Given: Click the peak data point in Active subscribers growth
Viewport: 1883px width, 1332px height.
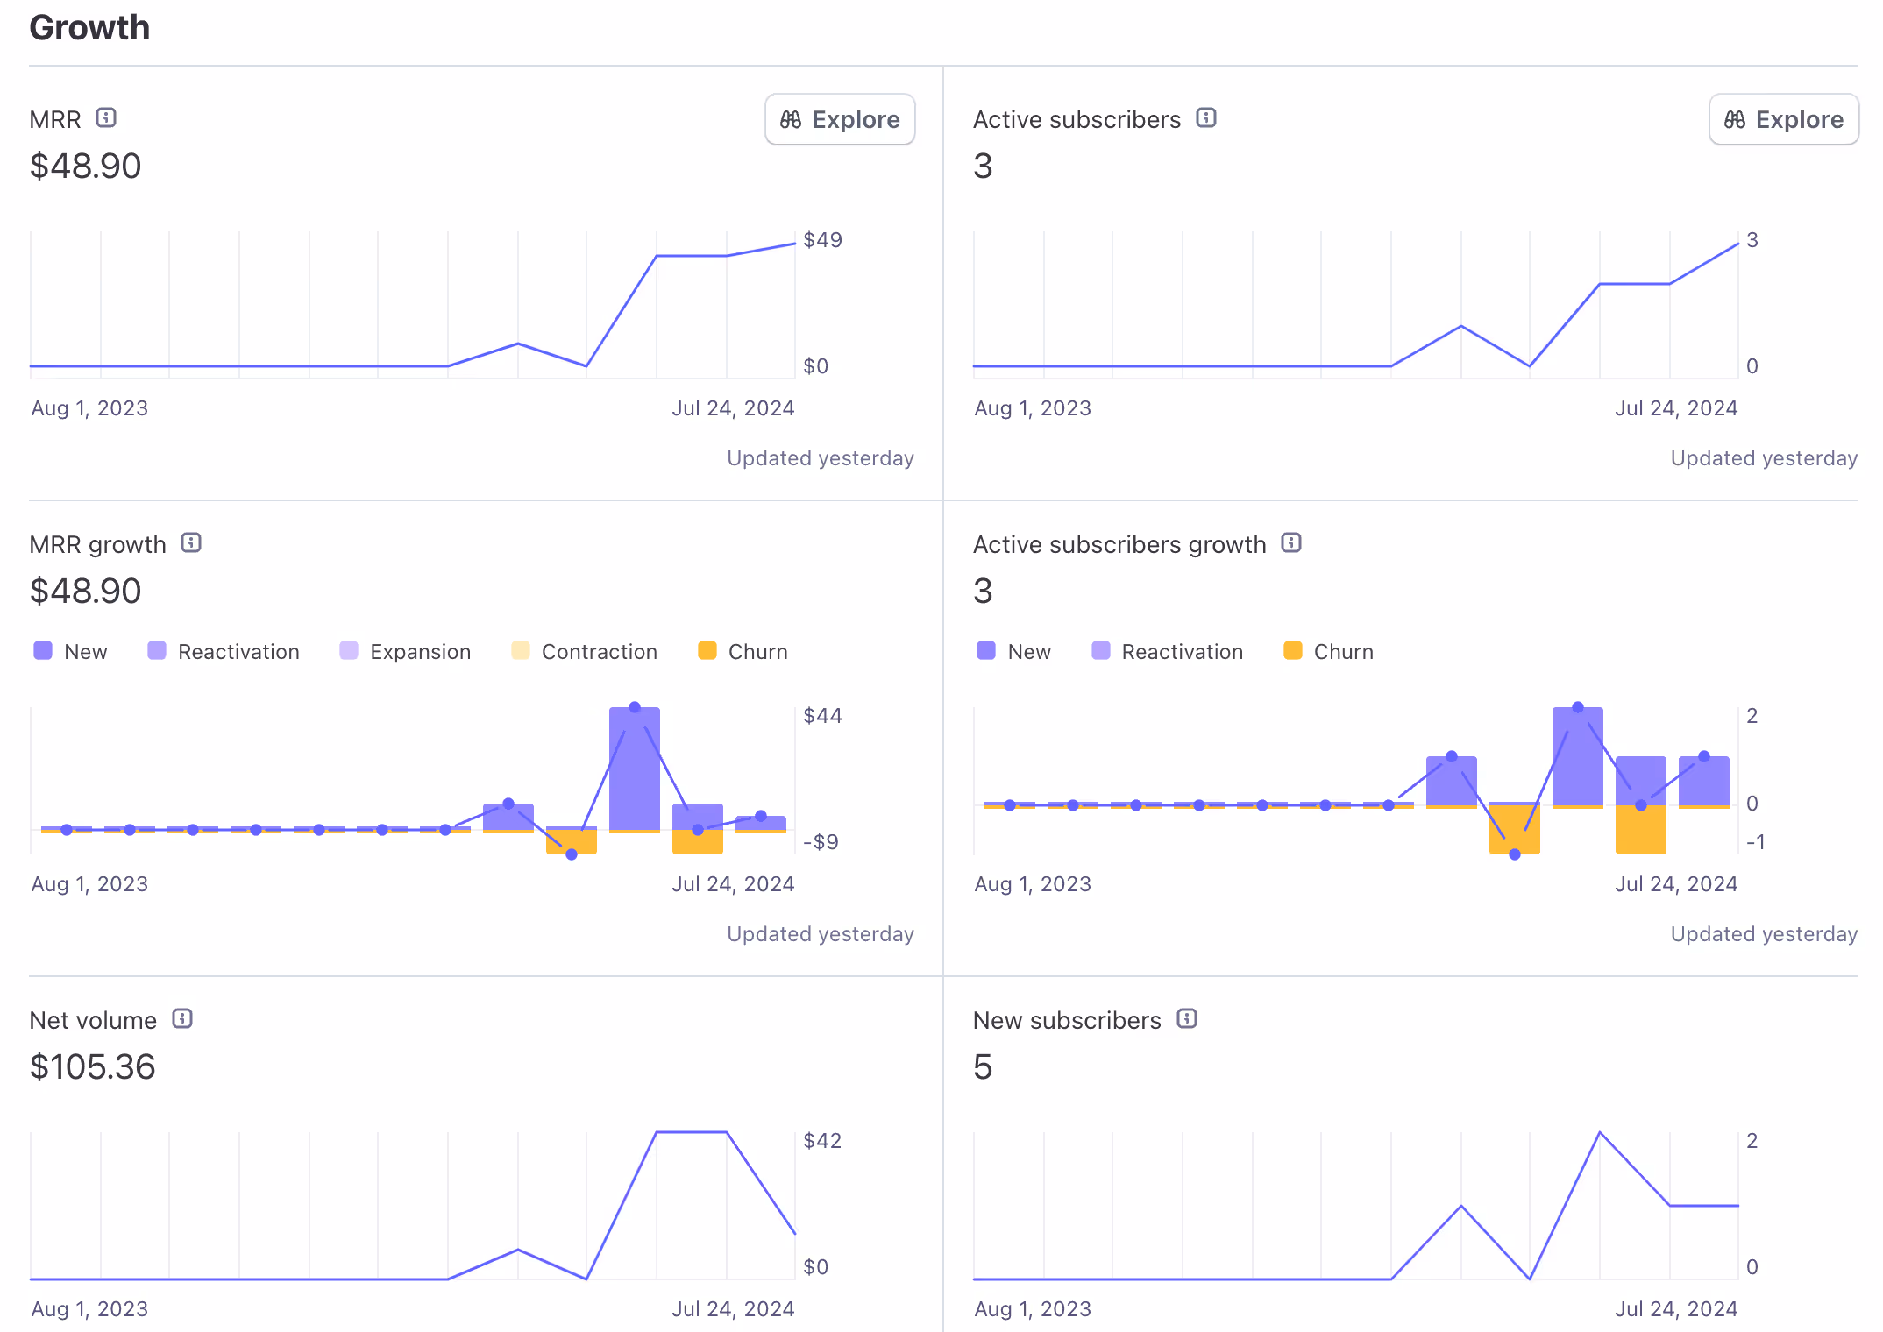Looking at the screenshot, I should [x=1578, y=707].
